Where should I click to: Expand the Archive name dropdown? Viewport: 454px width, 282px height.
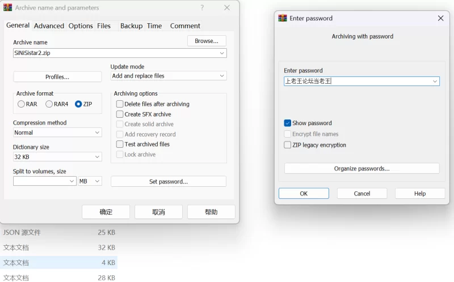pos(222,53)
